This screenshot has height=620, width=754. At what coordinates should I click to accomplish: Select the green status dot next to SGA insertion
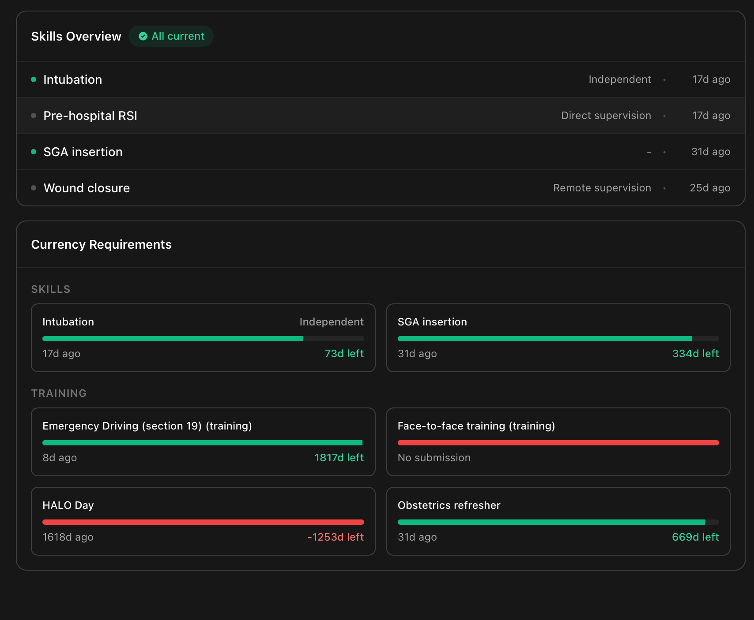(x=34, y=152)
